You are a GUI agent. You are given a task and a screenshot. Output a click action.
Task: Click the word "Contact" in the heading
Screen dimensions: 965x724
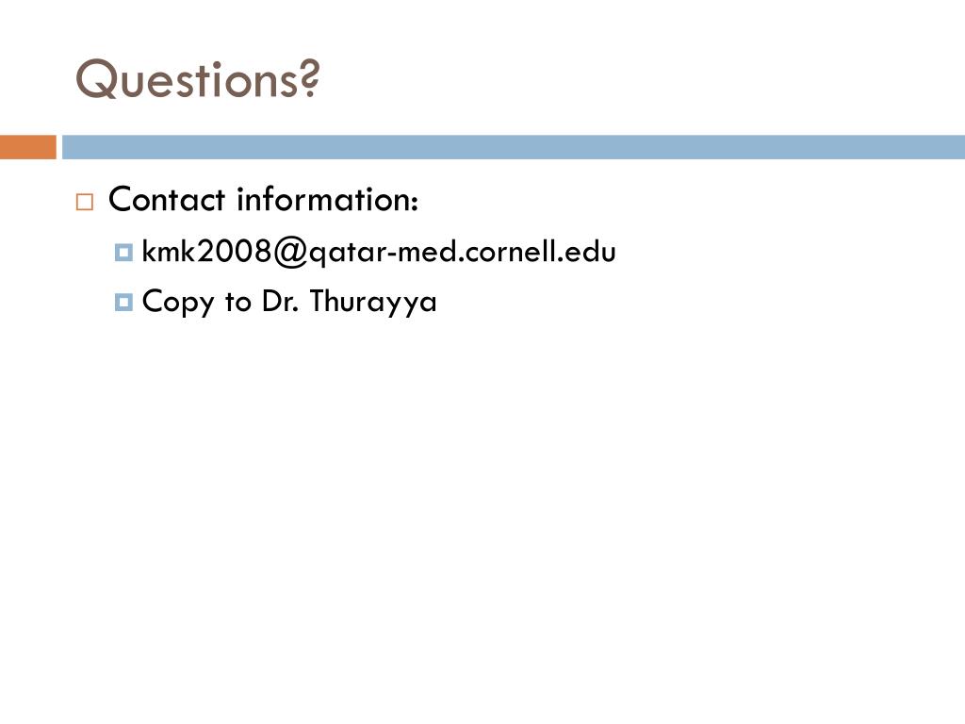pyautogui.click(x=167, y=200)
